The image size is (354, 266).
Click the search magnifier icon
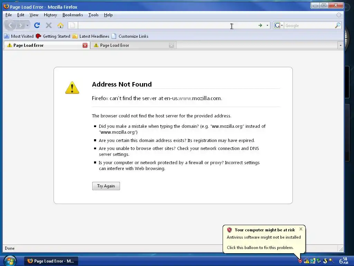[x=337, y=25]
